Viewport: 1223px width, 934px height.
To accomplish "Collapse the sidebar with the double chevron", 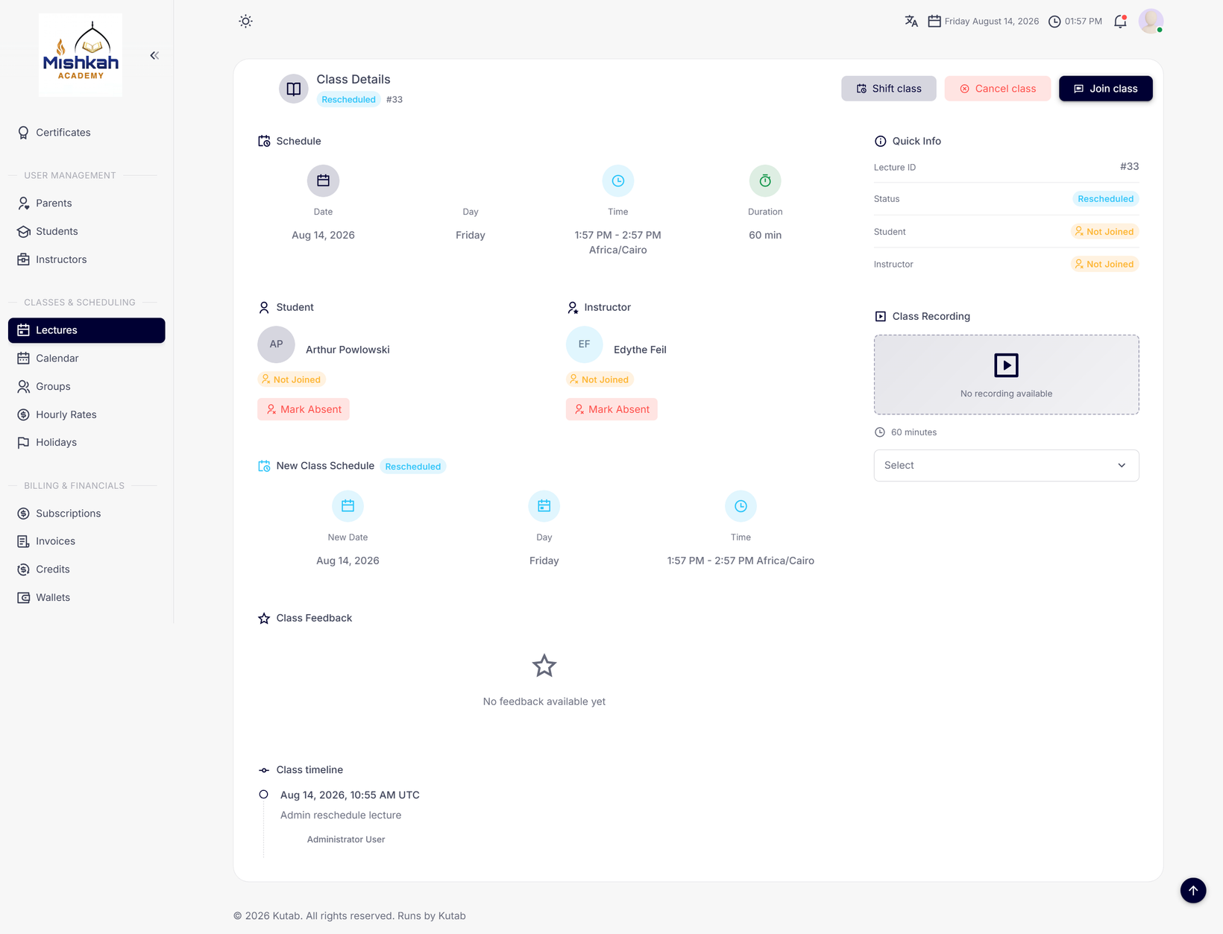I will [154, 55].
